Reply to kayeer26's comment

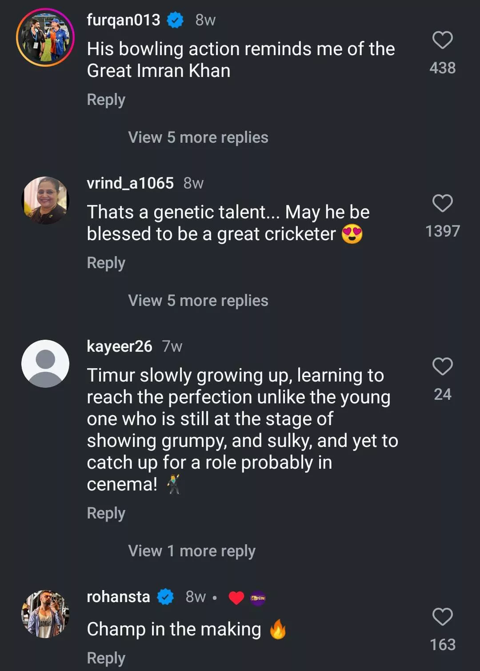106,513
